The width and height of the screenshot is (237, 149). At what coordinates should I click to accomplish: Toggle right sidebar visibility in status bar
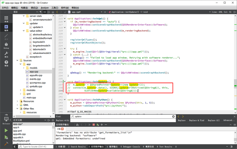[x=231, y=147]
